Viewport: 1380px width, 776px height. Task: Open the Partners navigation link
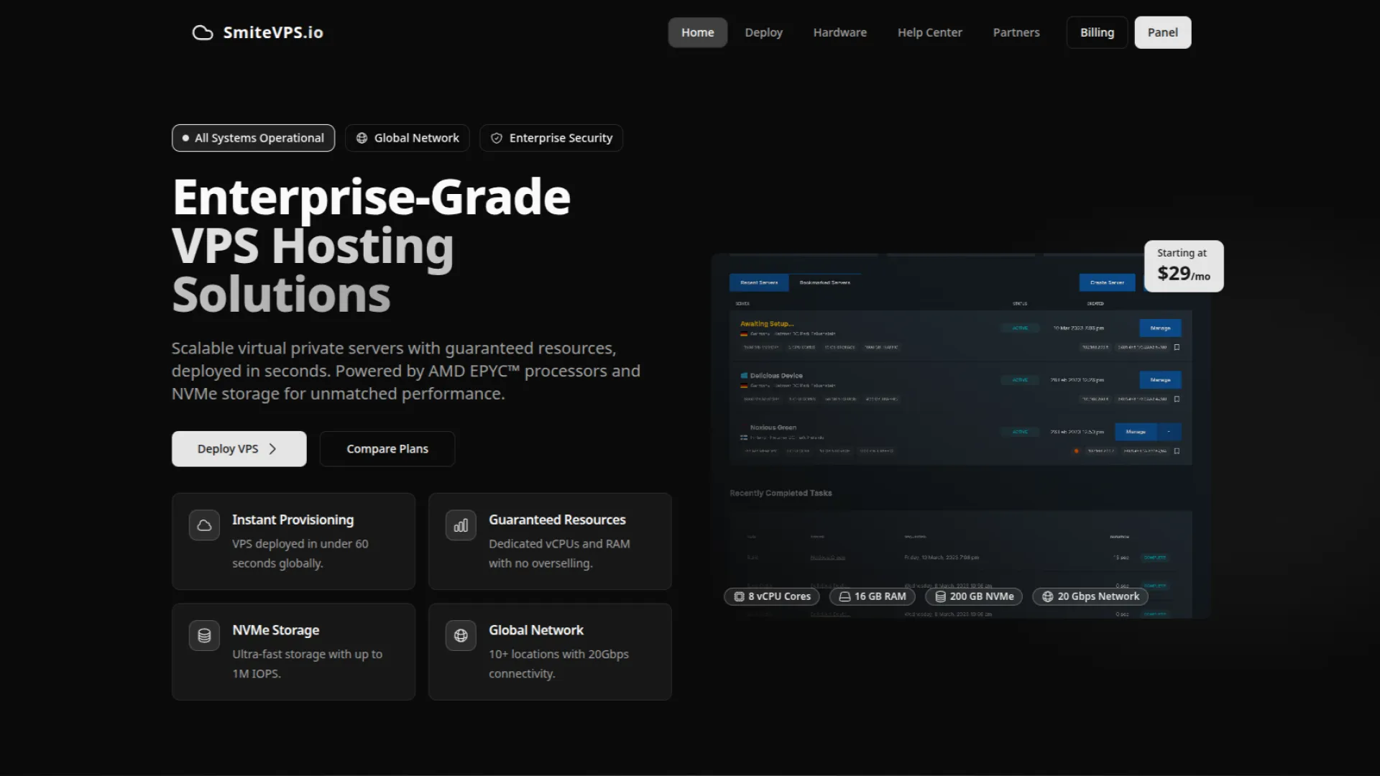(1016, 32)
